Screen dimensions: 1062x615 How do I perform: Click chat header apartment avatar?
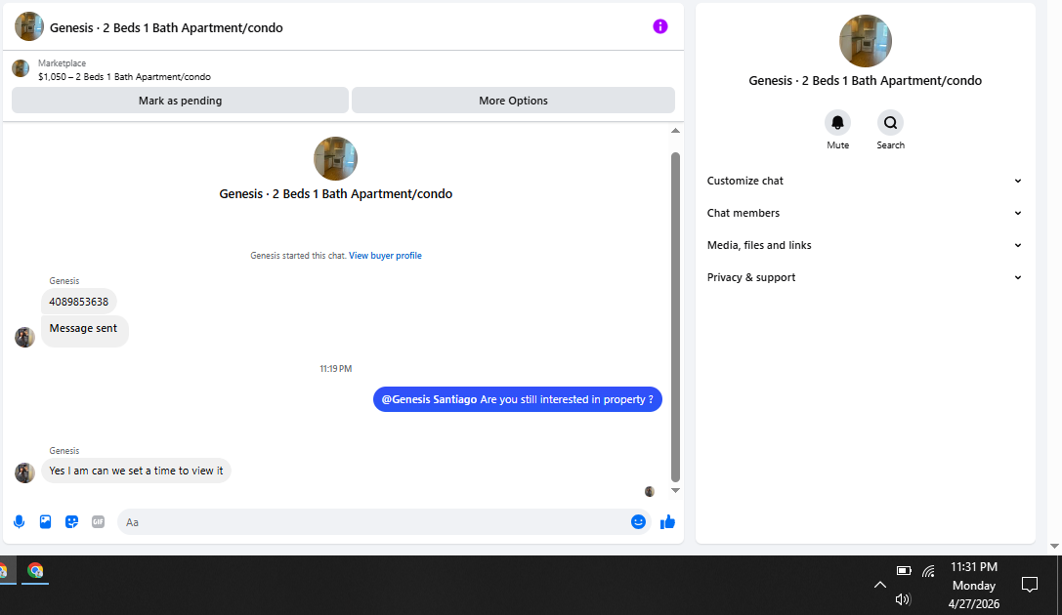pyautogui.click(x=29, y=27)
